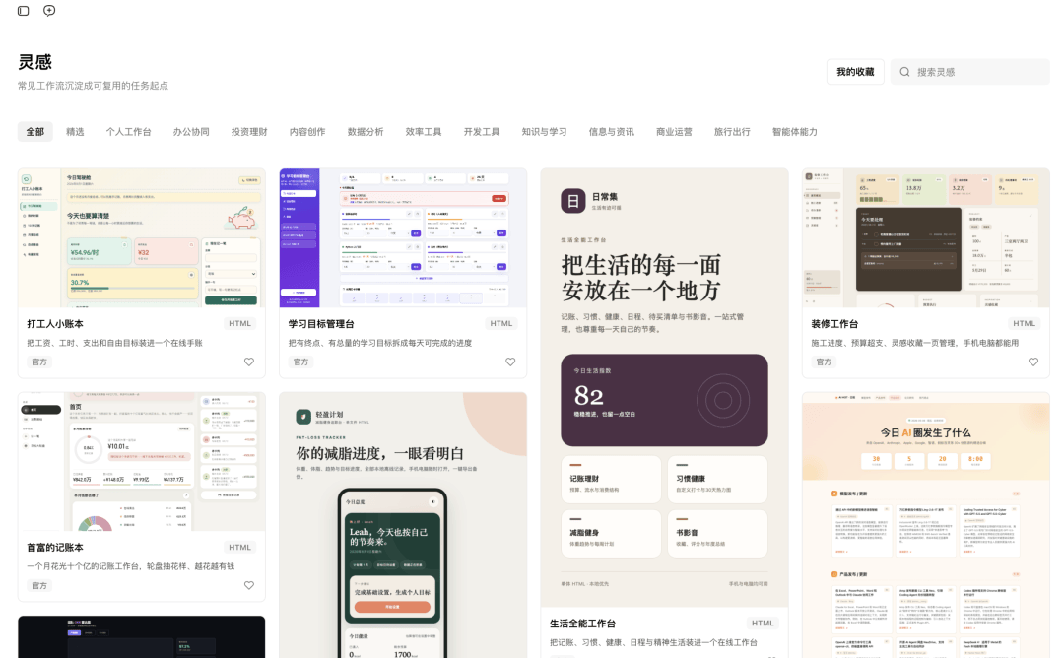
Task: Switch to the 知识与学习 tab
Action: point(544,132)
